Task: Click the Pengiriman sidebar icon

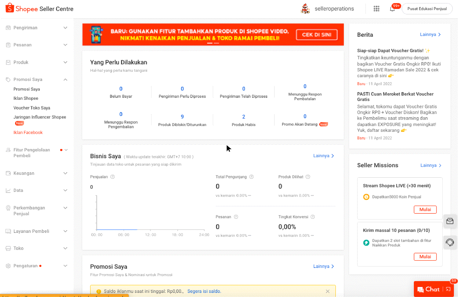Action: coord(8,28)
